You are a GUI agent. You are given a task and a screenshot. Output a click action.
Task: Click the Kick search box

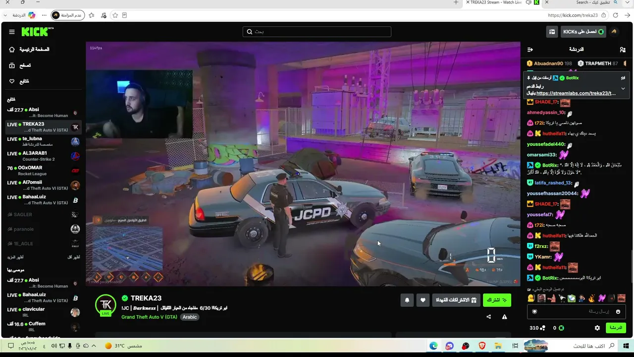317,32
